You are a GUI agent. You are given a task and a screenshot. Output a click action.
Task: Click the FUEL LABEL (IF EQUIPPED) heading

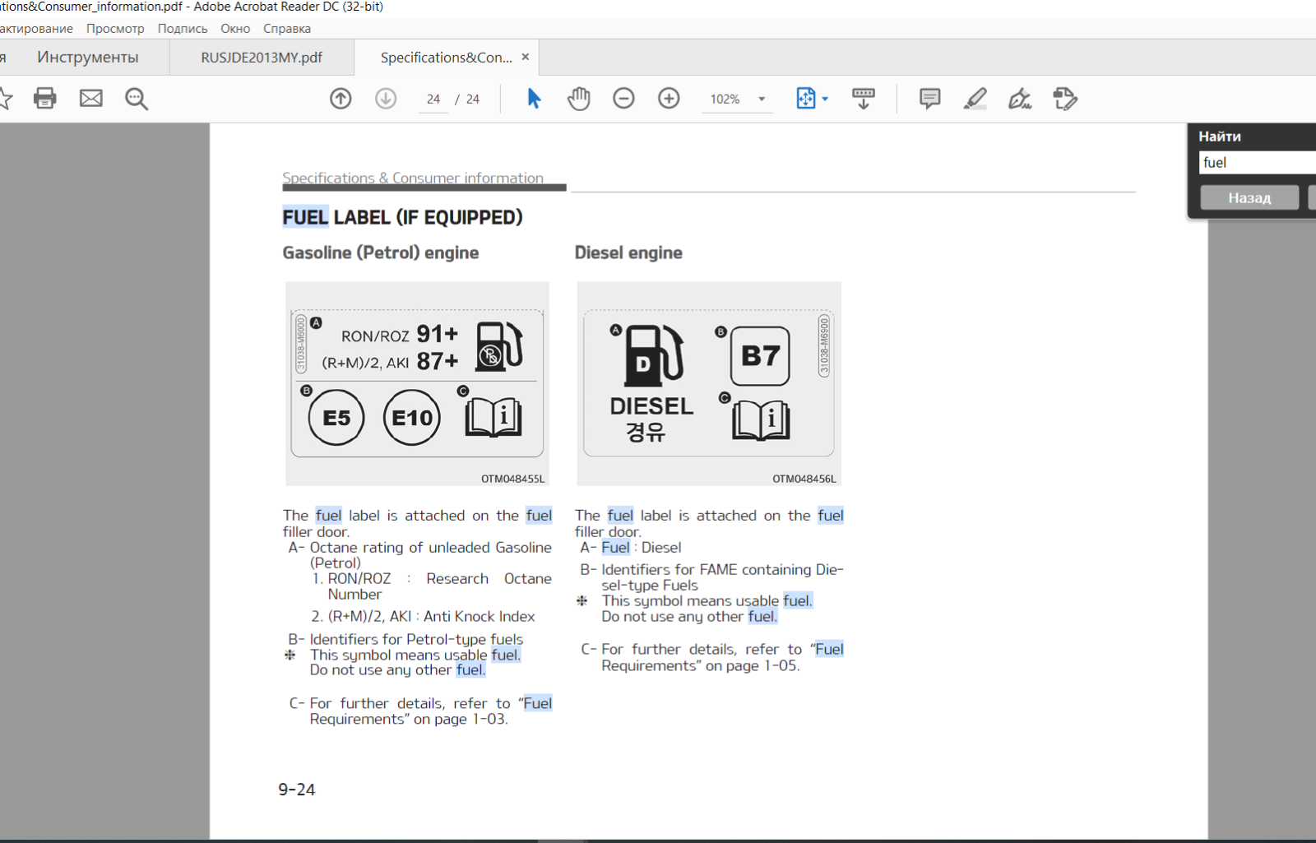403,217
